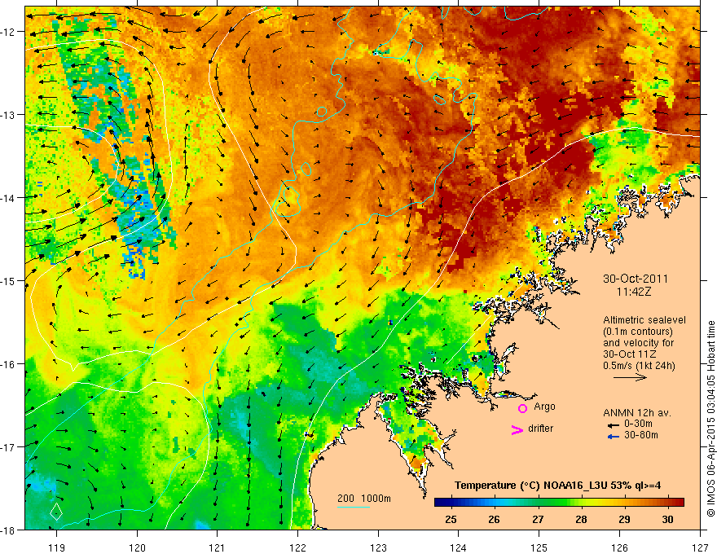The width and height of the screenshot is (717, 554).
Task: Click longitude axis label 125
Action: click(539, 547)
